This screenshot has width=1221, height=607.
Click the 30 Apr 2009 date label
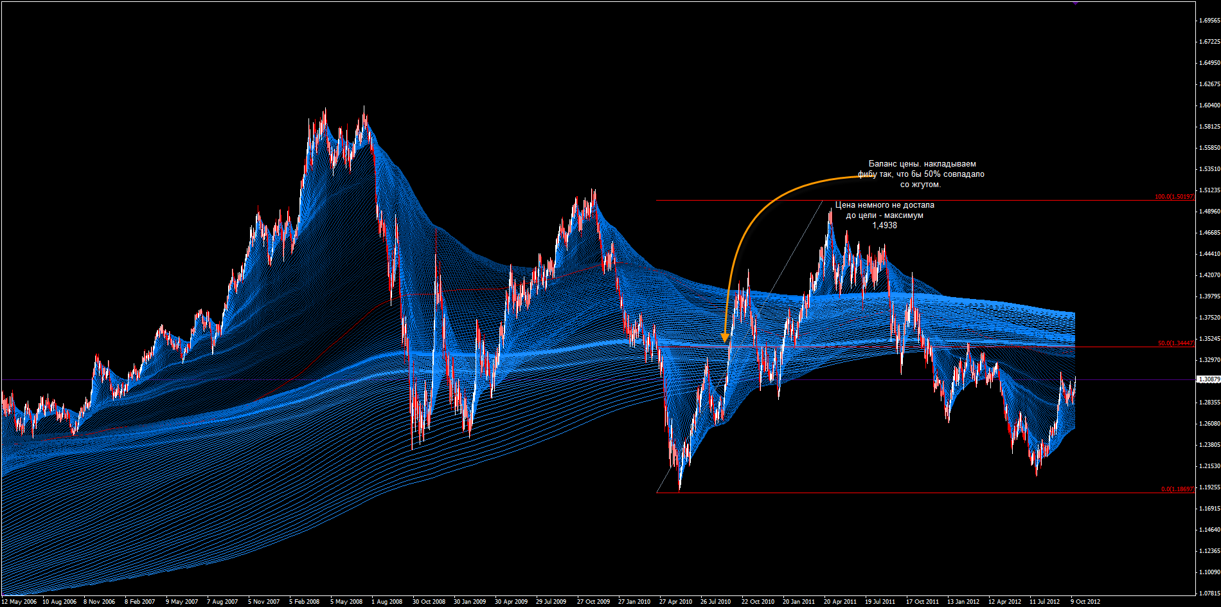click(512, 602)
